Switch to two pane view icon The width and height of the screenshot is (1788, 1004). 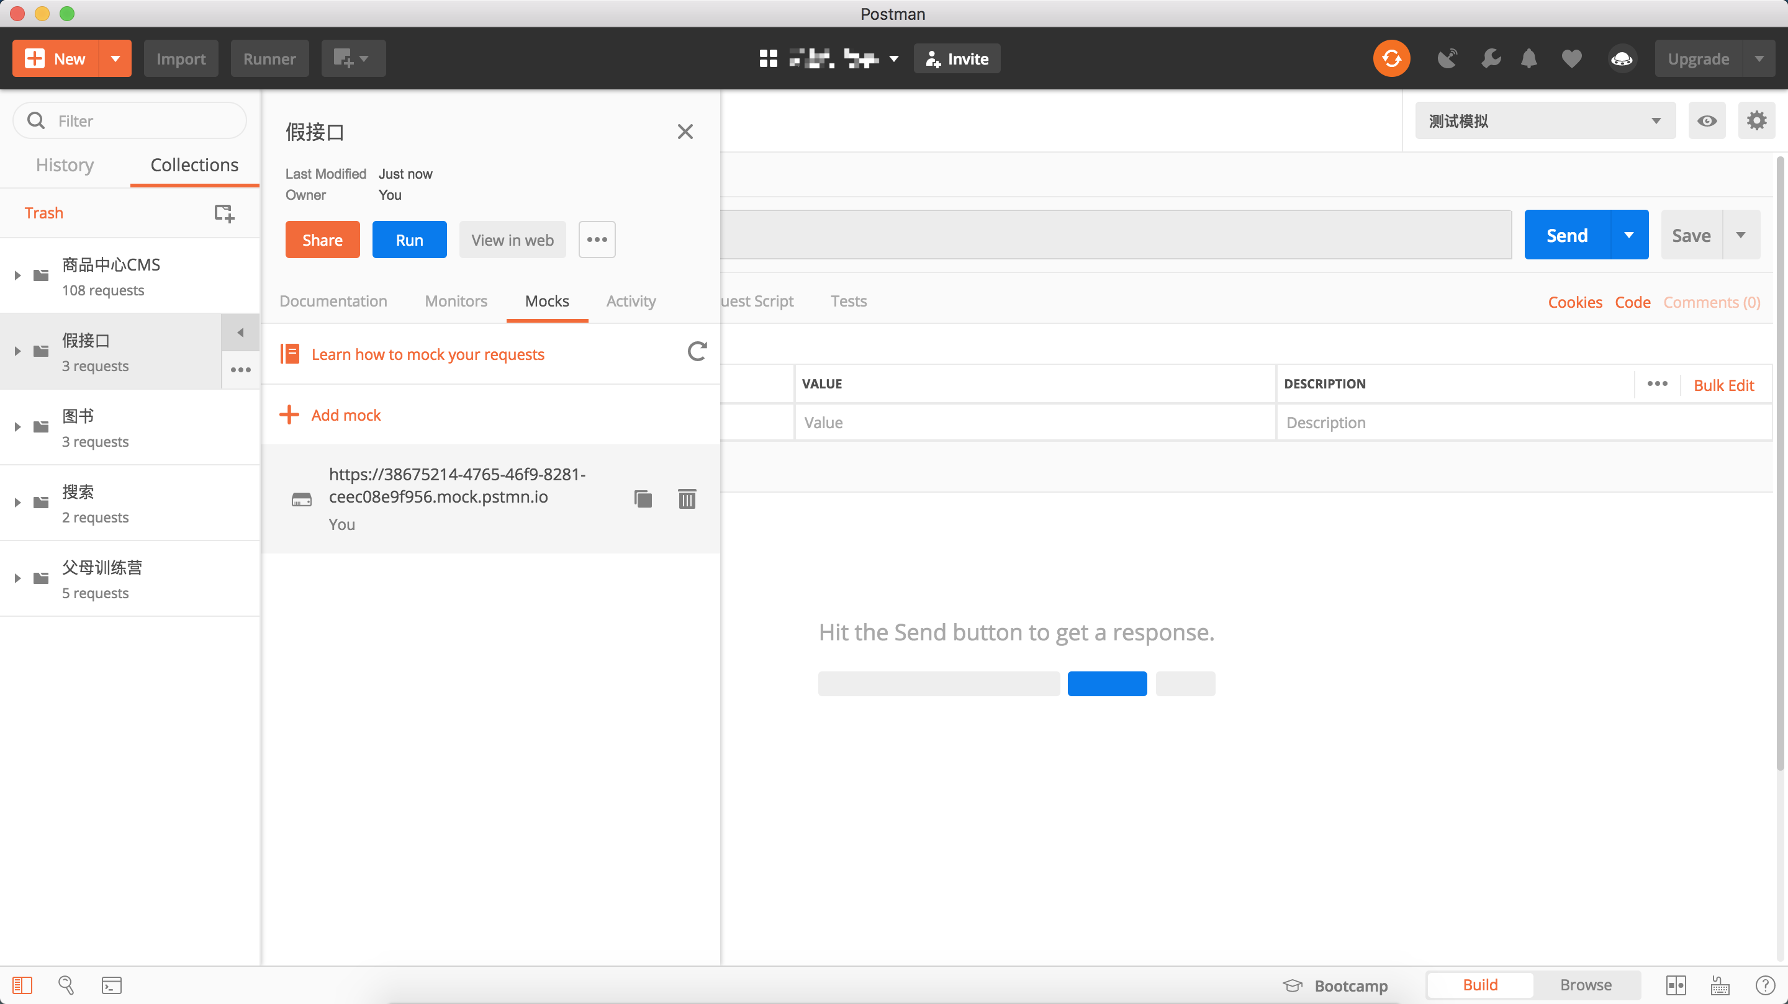(1676, 985)
